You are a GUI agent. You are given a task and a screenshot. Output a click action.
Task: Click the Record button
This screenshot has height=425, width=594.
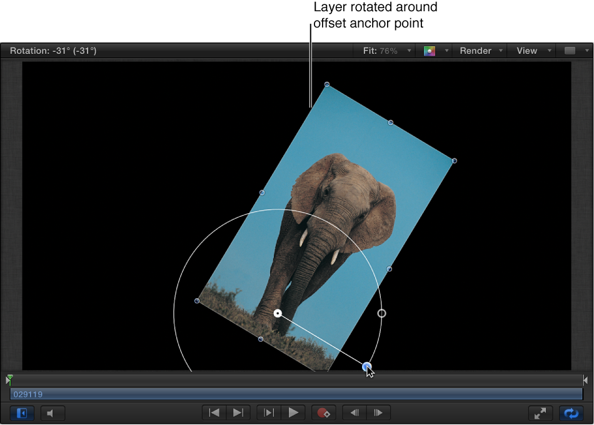tap(324, 412)
